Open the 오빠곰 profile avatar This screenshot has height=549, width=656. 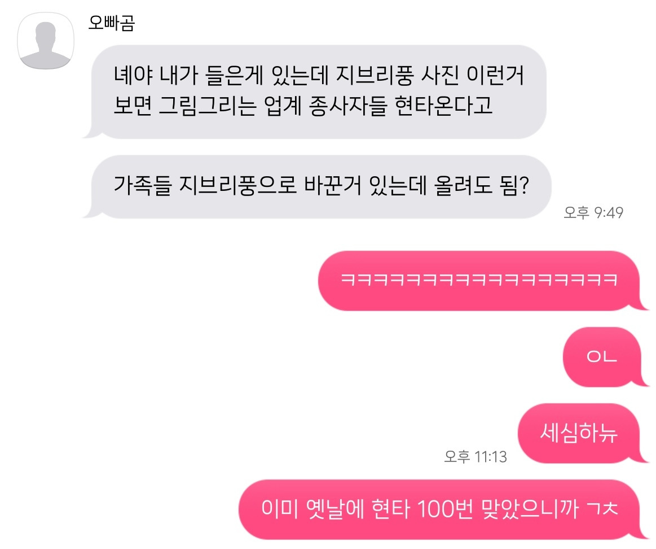46,41
